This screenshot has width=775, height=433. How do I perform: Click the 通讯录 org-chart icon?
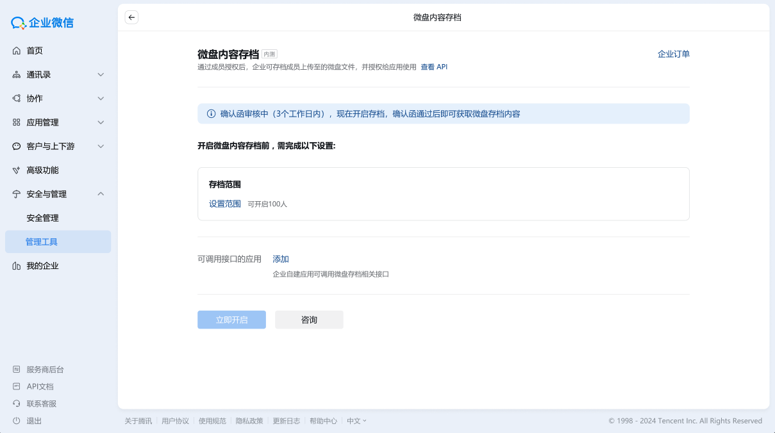16,74
